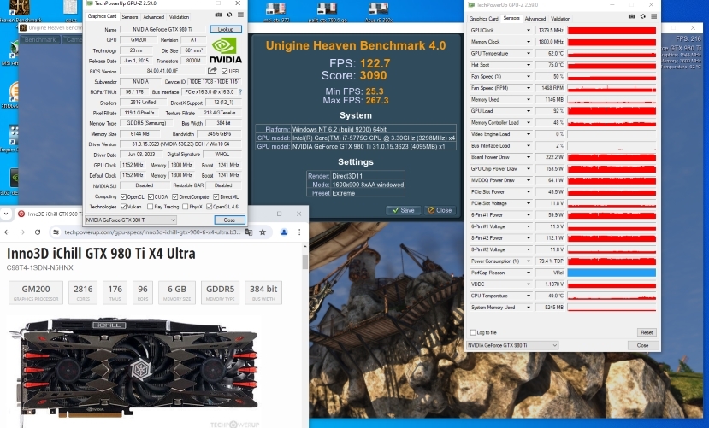Image resolution: width=709 pixels, height=428 pixels.
Task: Switch to Sensors tab in left GPU-Z window
Action: pyautogui.click(x=130, y=17)
